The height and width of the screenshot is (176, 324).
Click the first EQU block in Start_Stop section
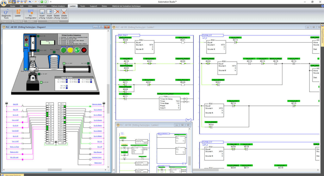144,46
